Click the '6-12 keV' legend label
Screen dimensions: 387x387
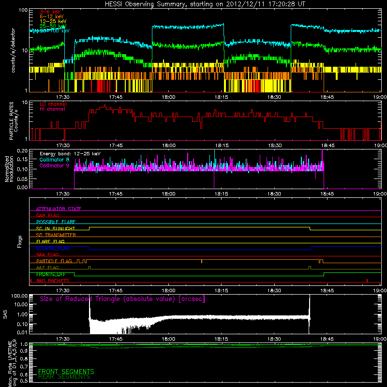(x=51, y=16)
